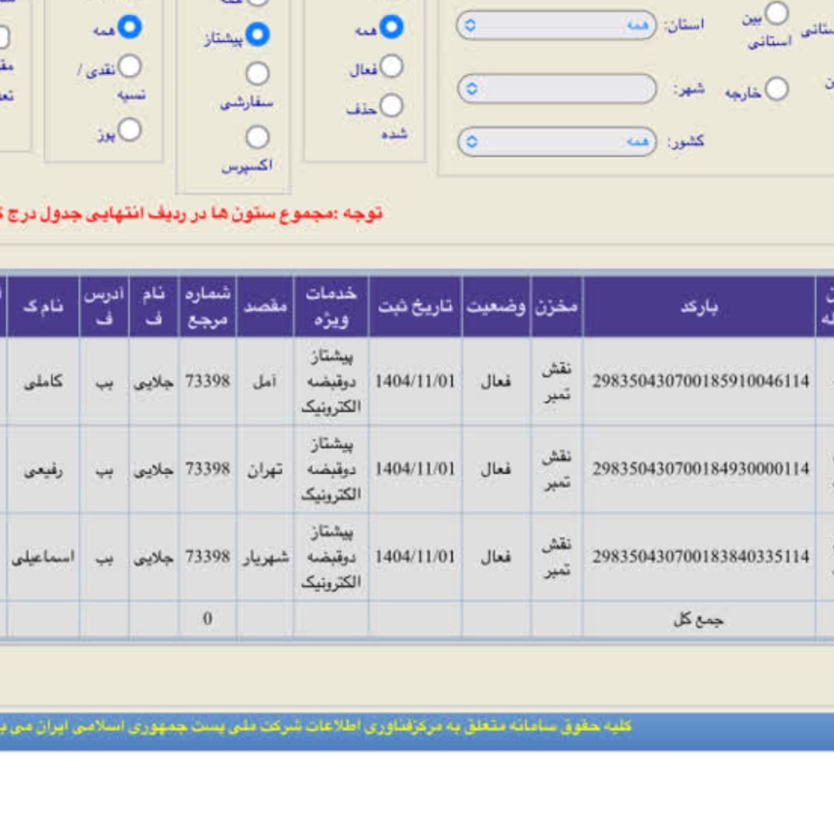Select the «فعال» status radio button

coord(391,66)
